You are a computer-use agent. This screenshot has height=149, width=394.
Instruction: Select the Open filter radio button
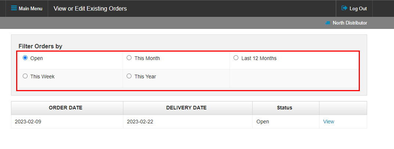click(x=25, y=58)
